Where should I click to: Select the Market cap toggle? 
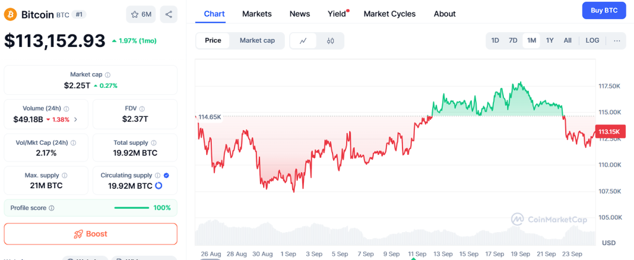click(x=257, y=40)
